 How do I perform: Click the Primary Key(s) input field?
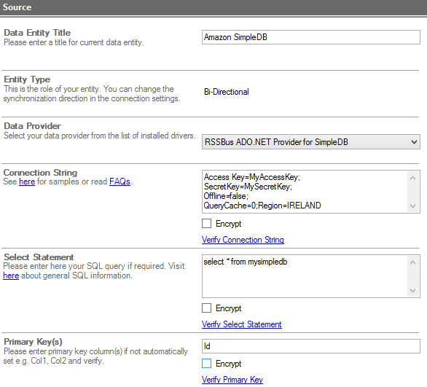[x=310, y=346]
